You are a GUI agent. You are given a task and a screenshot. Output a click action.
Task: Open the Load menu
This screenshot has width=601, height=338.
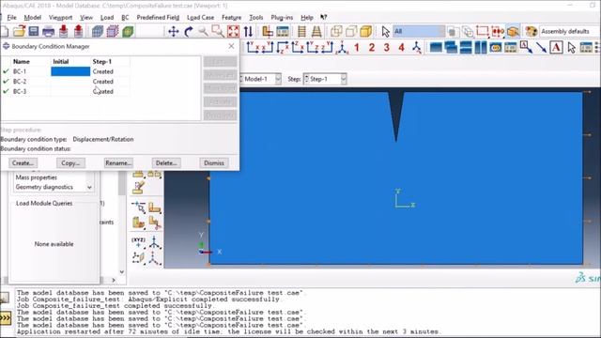pyautogui.click(x=107, y=17)
